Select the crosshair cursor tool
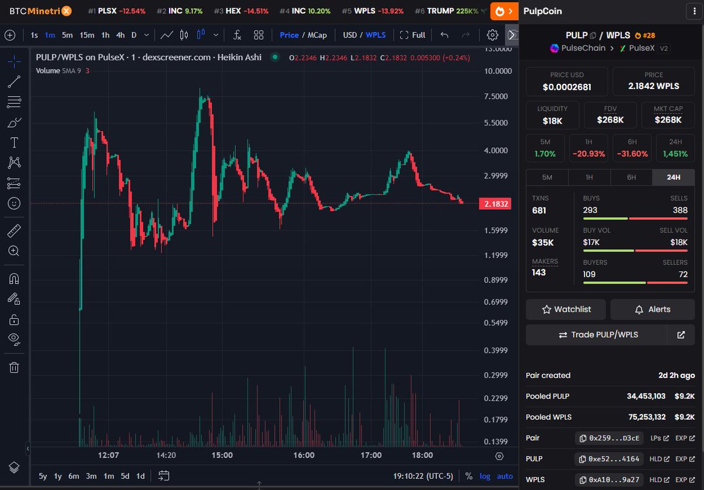The width and height of the screenshot is (704, 490). tap(14, 60)
